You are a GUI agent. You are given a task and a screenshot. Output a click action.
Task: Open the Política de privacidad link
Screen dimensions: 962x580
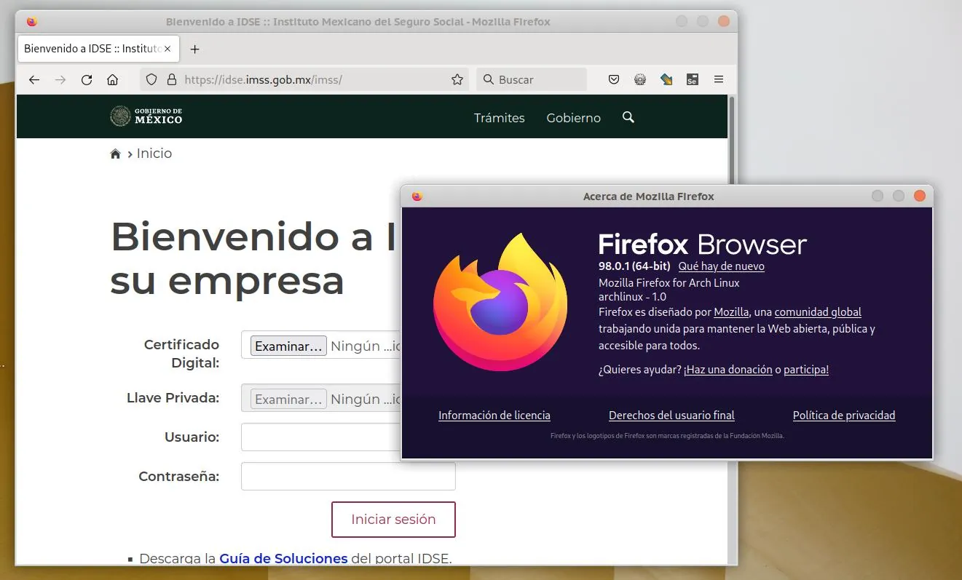843,415
